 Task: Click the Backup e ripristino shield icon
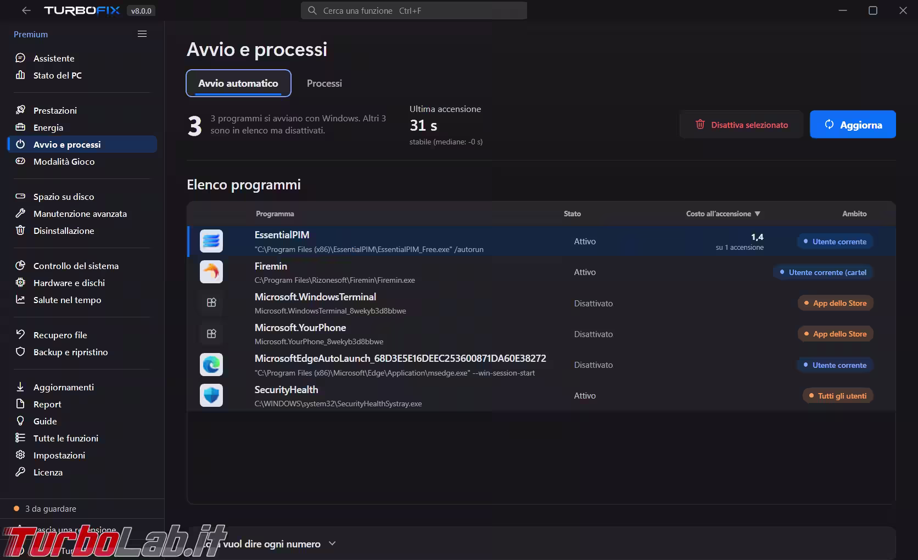tap(20, 352)
